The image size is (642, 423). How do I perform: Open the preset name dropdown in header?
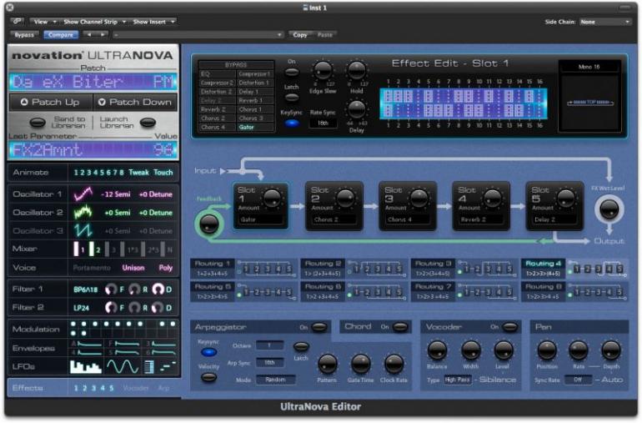tap(198, 35)
